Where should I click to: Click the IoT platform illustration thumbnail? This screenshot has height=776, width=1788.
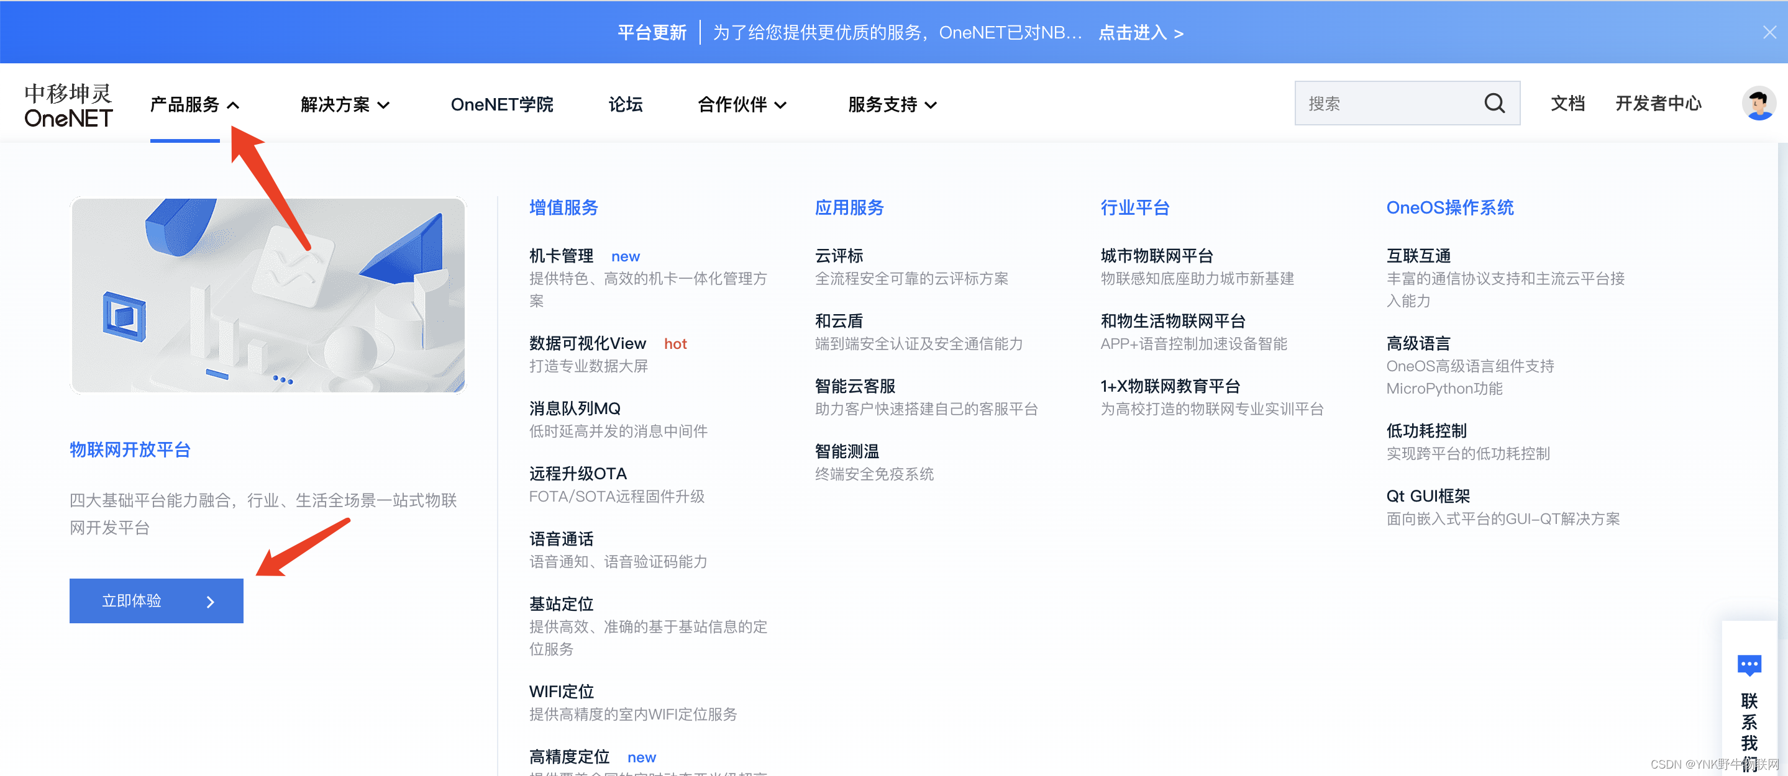[x=268, y=295]
